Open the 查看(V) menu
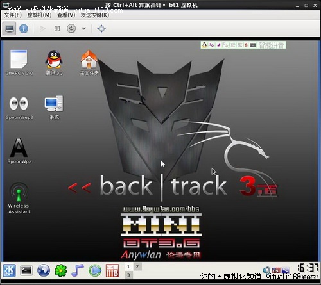The height and width of the screenshot is (285, 321). (x=66, y=15)
